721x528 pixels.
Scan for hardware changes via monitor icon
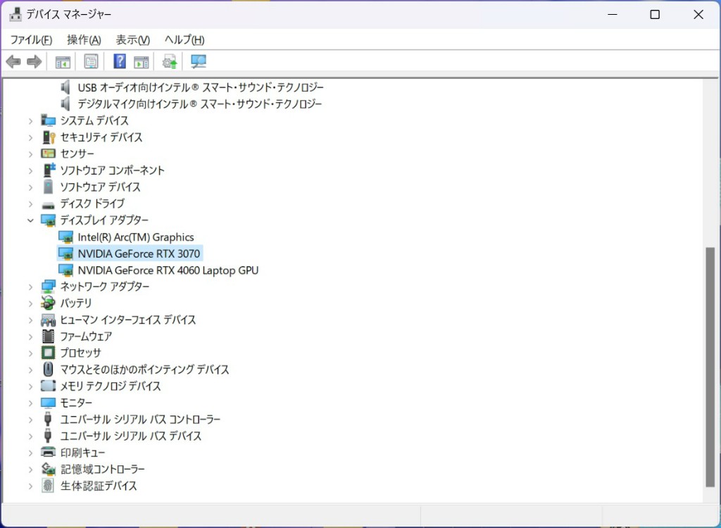click(x=199, y=62)
